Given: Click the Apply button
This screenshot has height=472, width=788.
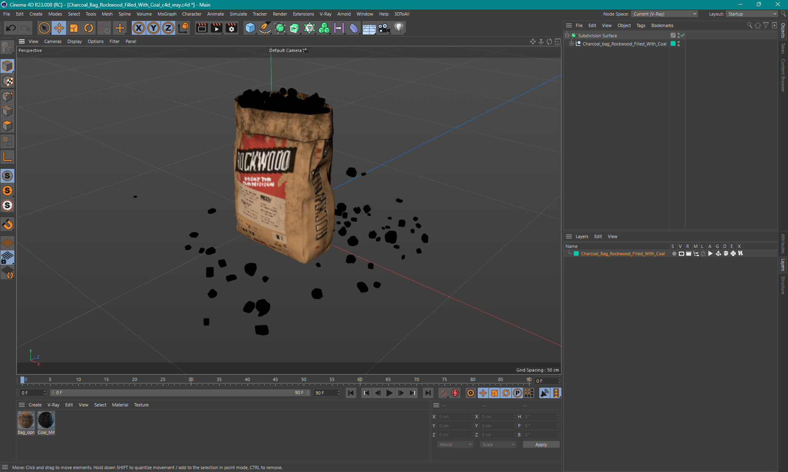Looking at the screenshot, I should [x=541, y=445].
